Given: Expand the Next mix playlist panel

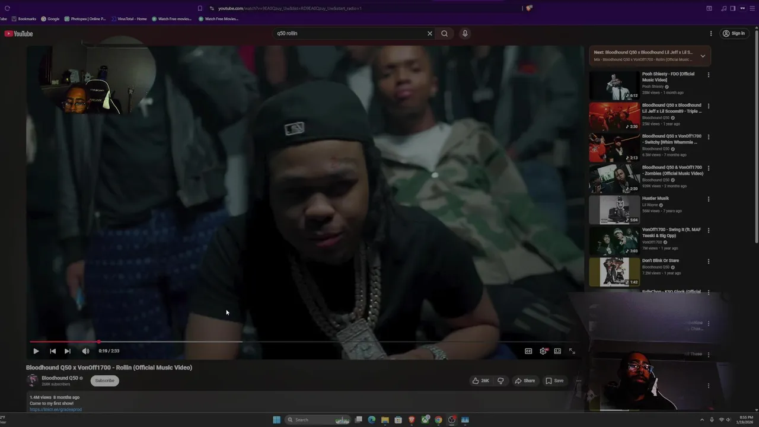Looking at the screenshot, I should (703, 56).
